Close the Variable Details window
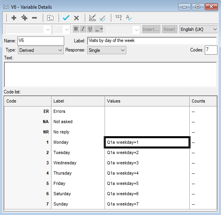This screenshot has height=215, width=221. [211, 7]
